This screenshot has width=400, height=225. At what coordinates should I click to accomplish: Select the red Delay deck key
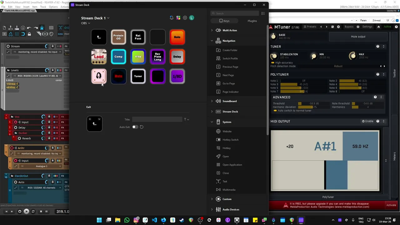tap(177, 57)
